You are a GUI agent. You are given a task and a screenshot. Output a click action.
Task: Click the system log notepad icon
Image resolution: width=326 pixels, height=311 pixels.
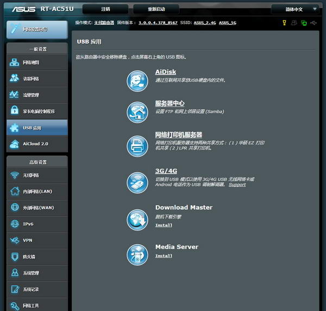tap(15, 289)
